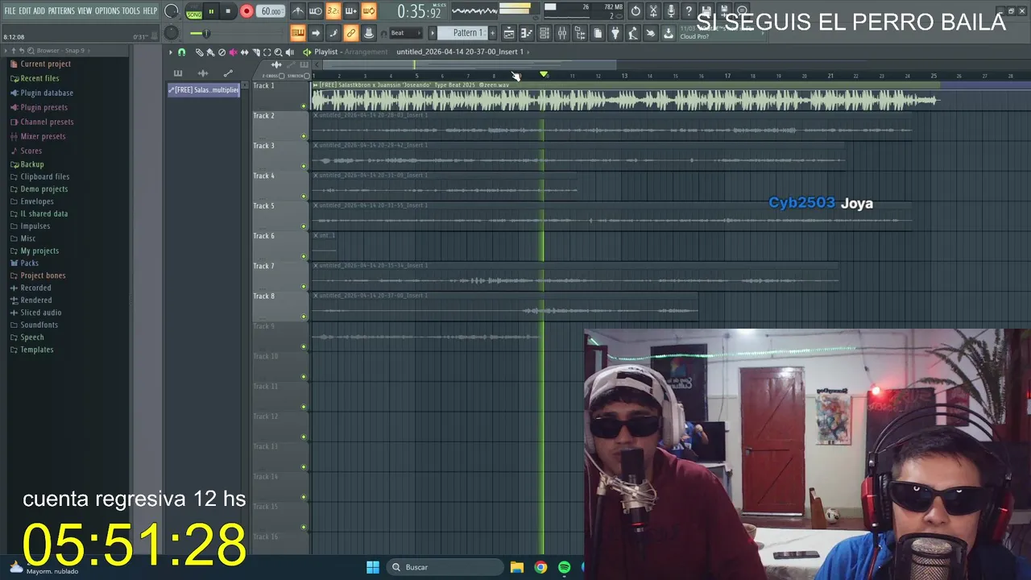Toggle the metronome icon

tap(297, 11)
